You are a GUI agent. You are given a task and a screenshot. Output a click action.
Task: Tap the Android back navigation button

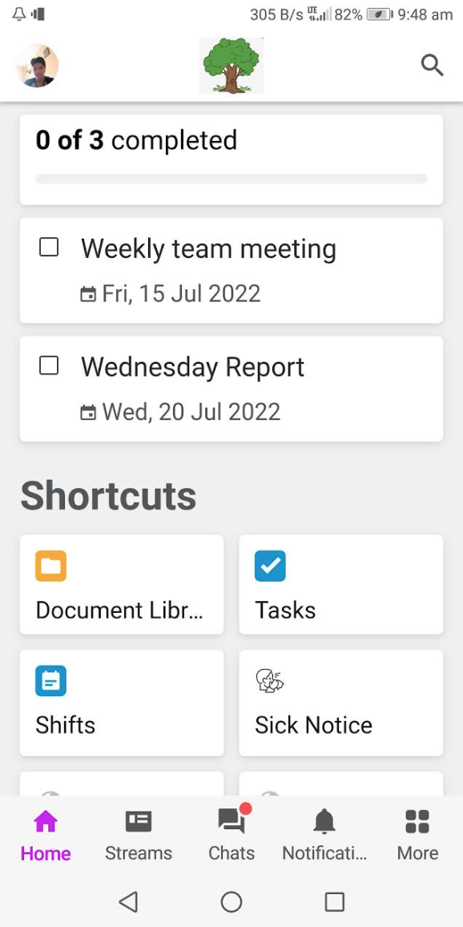(x=128, y=901)
